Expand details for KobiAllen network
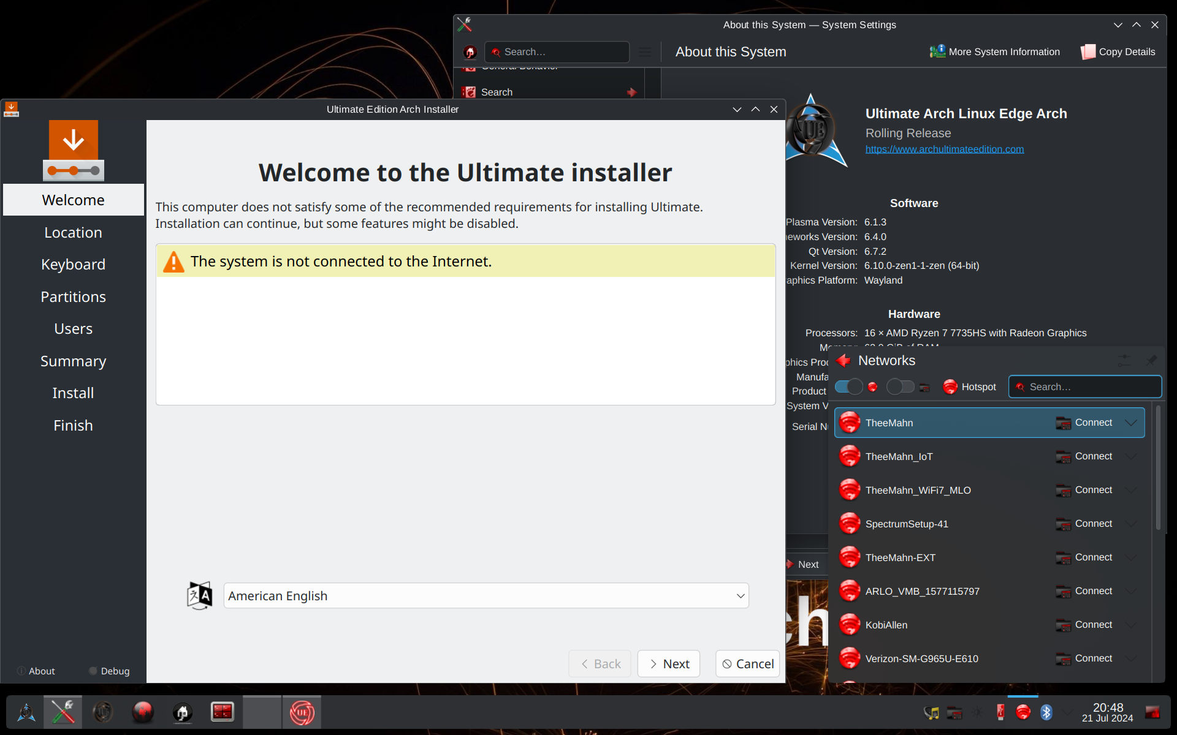Image resolution: width=1177 pixels, height=735 pixels. 1131,625
